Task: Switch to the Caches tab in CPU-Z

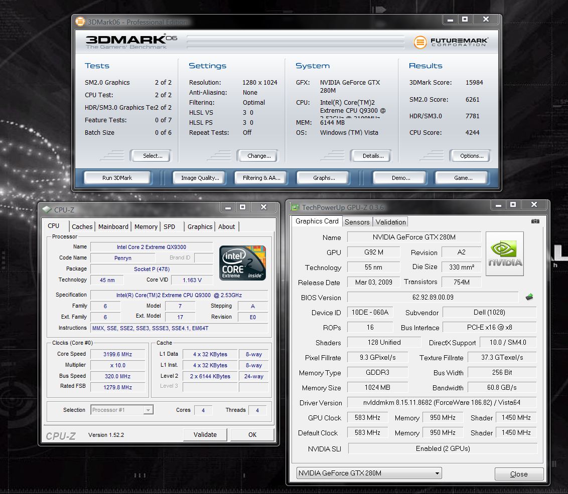Action: point(82,226)
